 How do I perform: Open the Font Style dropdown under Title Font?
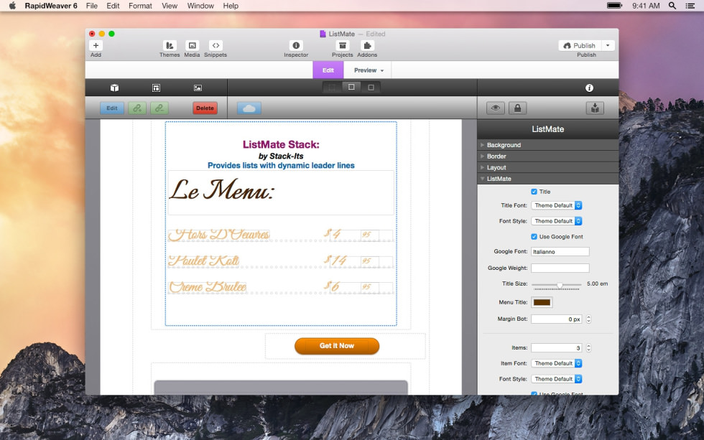(556, 221)
